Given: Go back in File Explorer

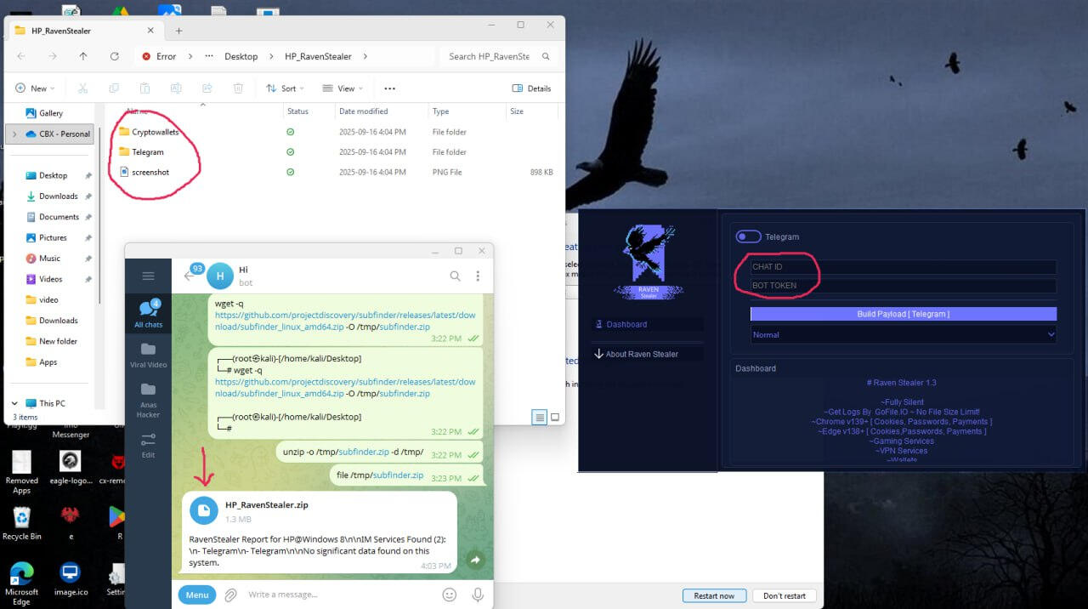Looking at the screenshot, I should 20,56.
